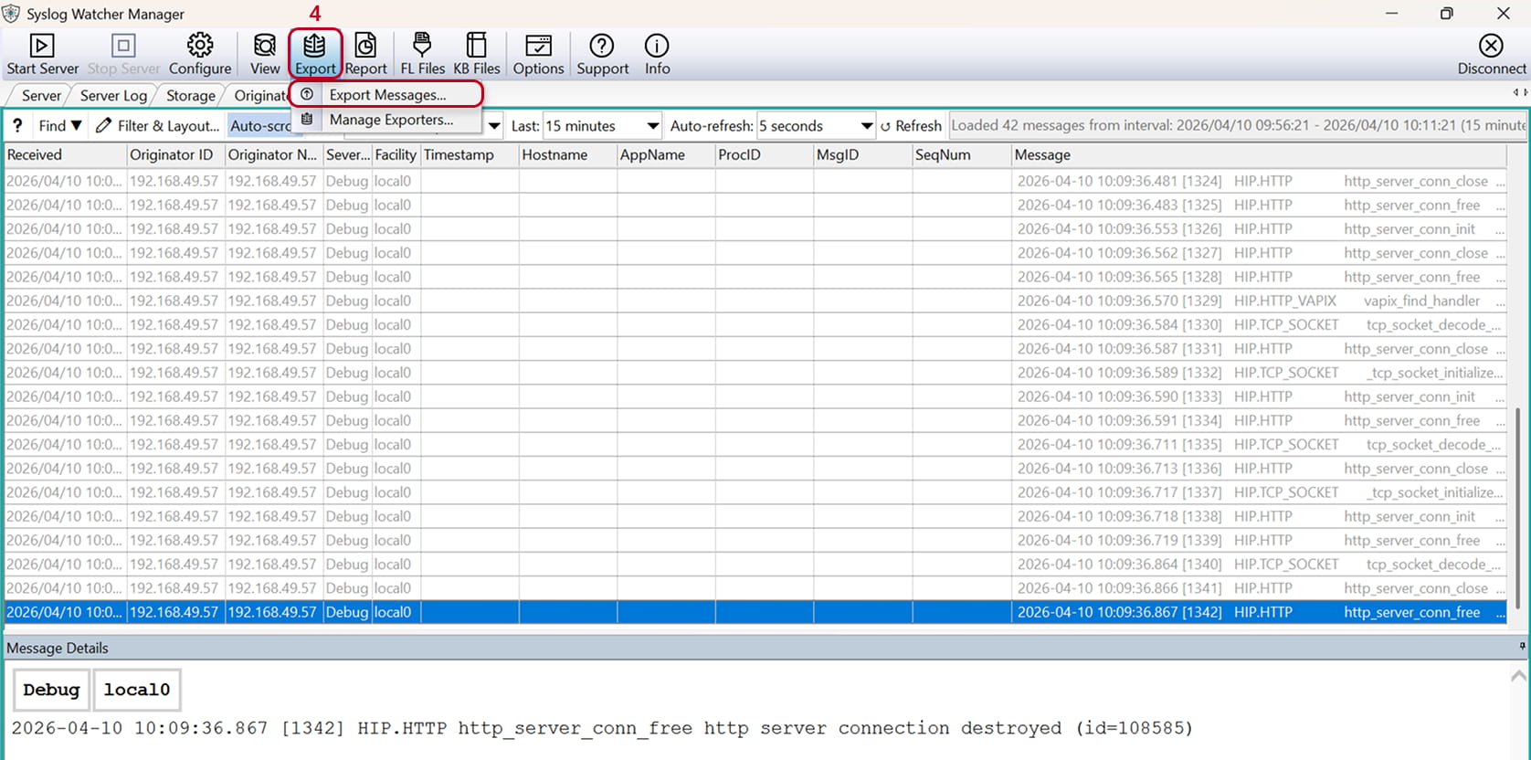The image size is (1531, 760).
Task: Click the Loaded 42 messages status text
Action: [x=1238, y=125]
